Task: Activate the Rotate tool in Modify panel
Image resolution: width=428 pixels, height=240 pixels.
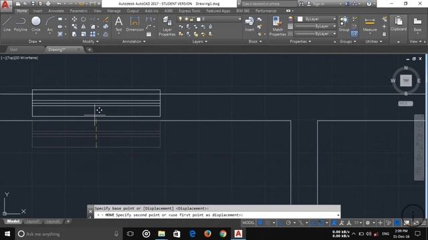Action: (x=83, y=19)
